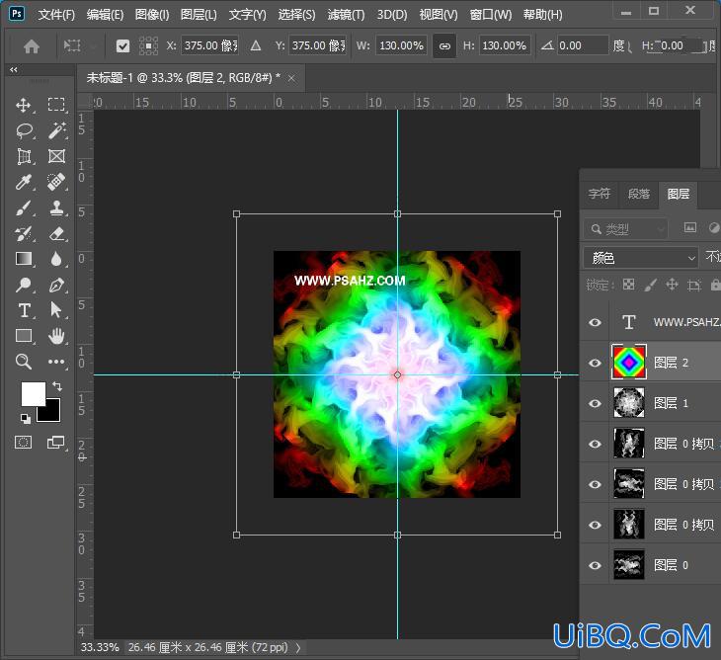721x660 pixels.
Task: Filter layers by pixel layer icon
Action: (x=689, y=227)
